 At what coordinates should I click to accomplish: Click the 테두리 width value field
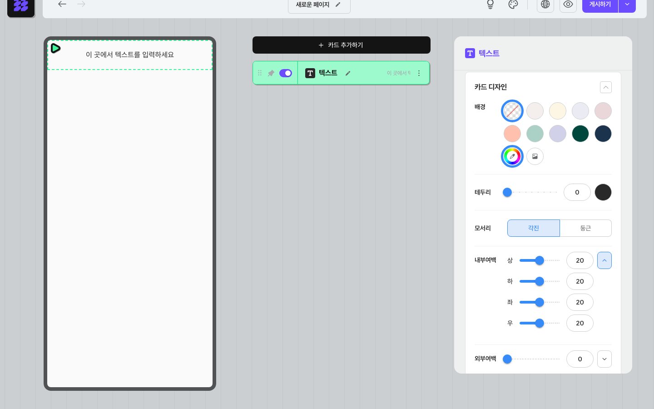point(577,192)
